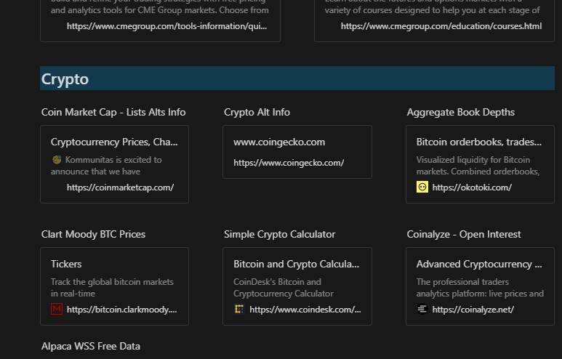Image resolution: width=562 pixels, height=359 pixels.
Task: Open the coinmarketcap.com URL link
Action: tap(120, 187)
